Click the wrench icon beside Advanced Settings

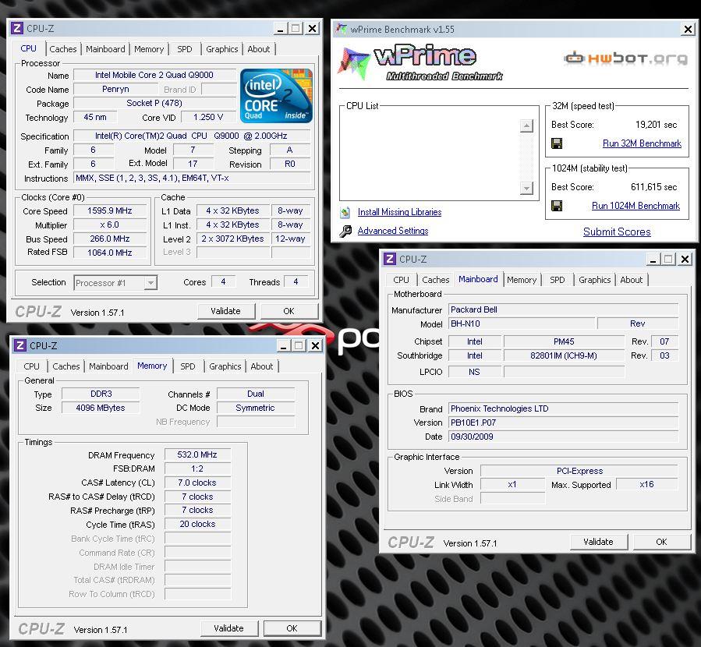point(345,231)
